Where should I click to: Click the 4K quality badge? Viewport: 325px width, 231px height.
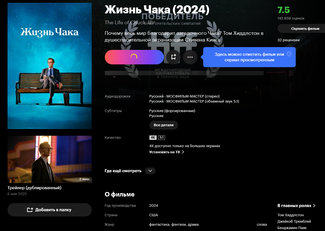tap(153, 137)
